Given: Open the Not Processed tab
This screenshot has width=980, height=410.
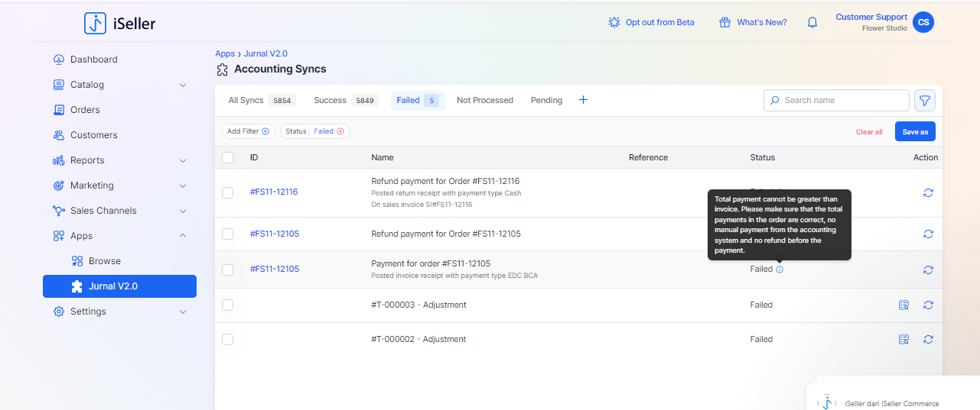Looking at the screenshot, I should tap(485, 100).
